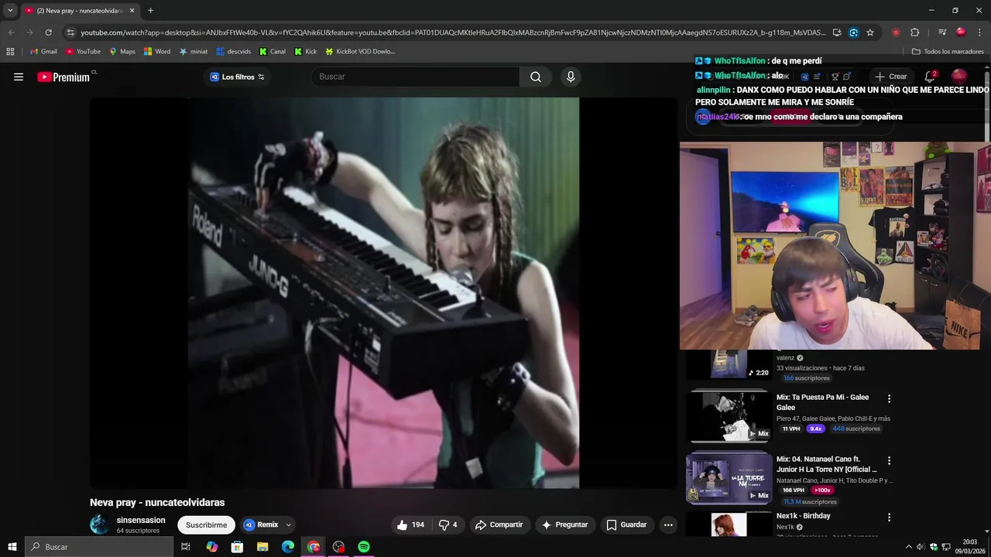991x557 pixels.
Task: Click the red recording extension icon
Action: click(x=896, y=32)
